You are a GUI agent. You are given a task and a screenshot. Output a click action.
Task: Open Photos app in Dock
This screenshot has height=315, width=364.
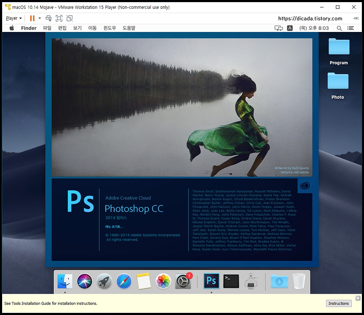tap(163, 281)
